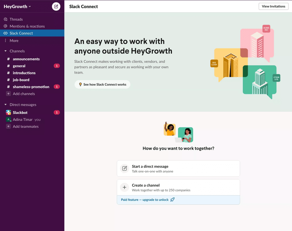292x231 pixels.
Task: Open See how Slack Connect works
Action: click(x=103, y=84)
